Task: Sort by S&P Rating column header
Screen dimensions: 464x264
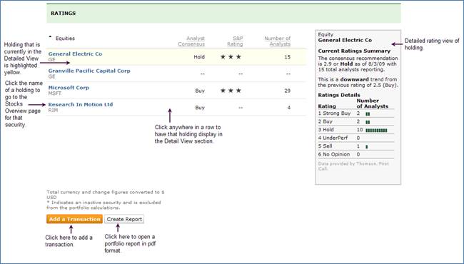Action: (235, 41)
